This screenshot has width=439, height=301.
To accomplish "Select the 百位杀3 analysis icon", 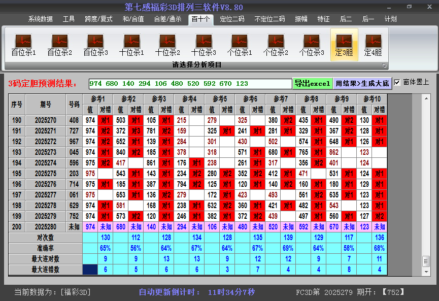I will 95,43.
